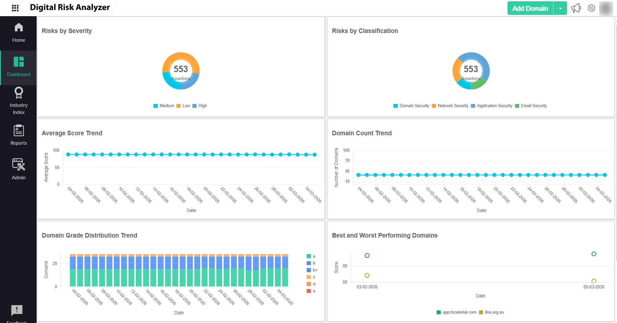
Task: Expand the Add Domain dropdown arrow
Action: coord(560,8)
